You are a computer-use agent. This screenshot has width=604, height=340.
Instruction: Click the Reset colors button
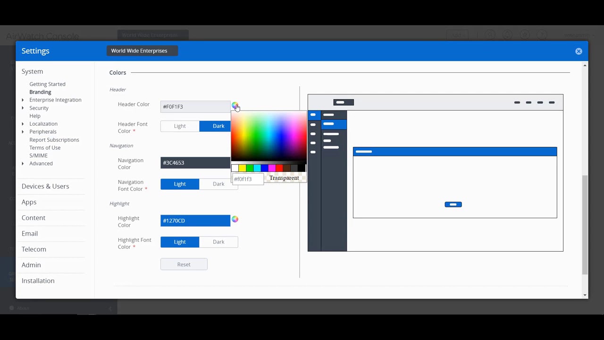184,264
